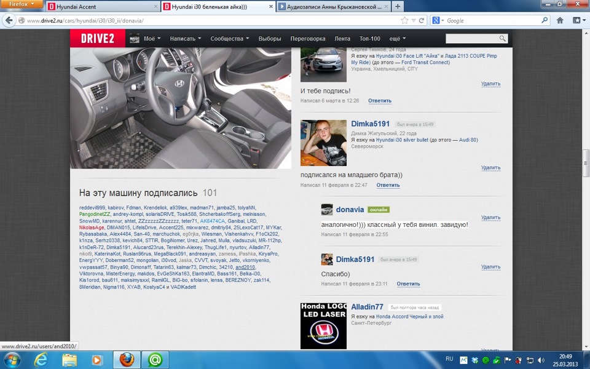Expand the Моё dropdown menu

152,38
